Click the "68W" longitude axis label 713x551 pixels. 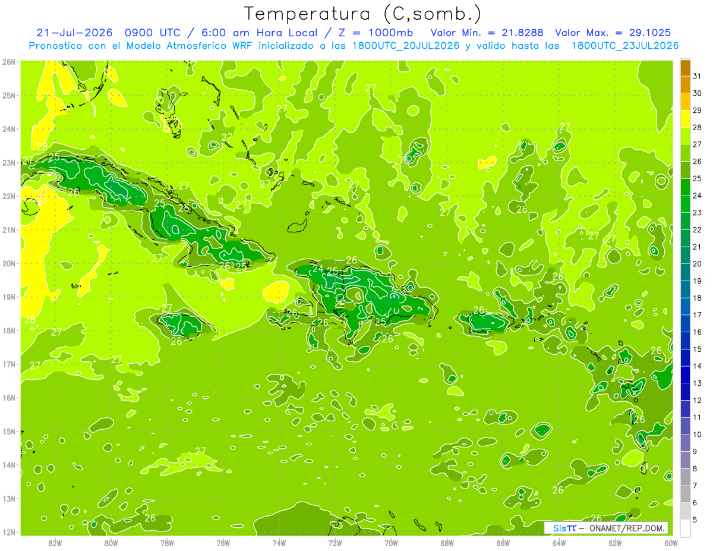pyautogui.click(x=447, y=542)
